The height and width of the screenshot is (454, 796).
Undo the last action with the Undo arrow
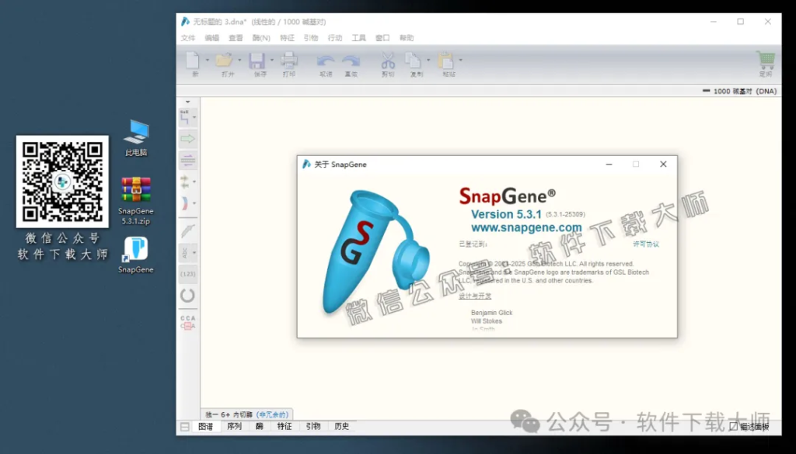pos(324,62)
